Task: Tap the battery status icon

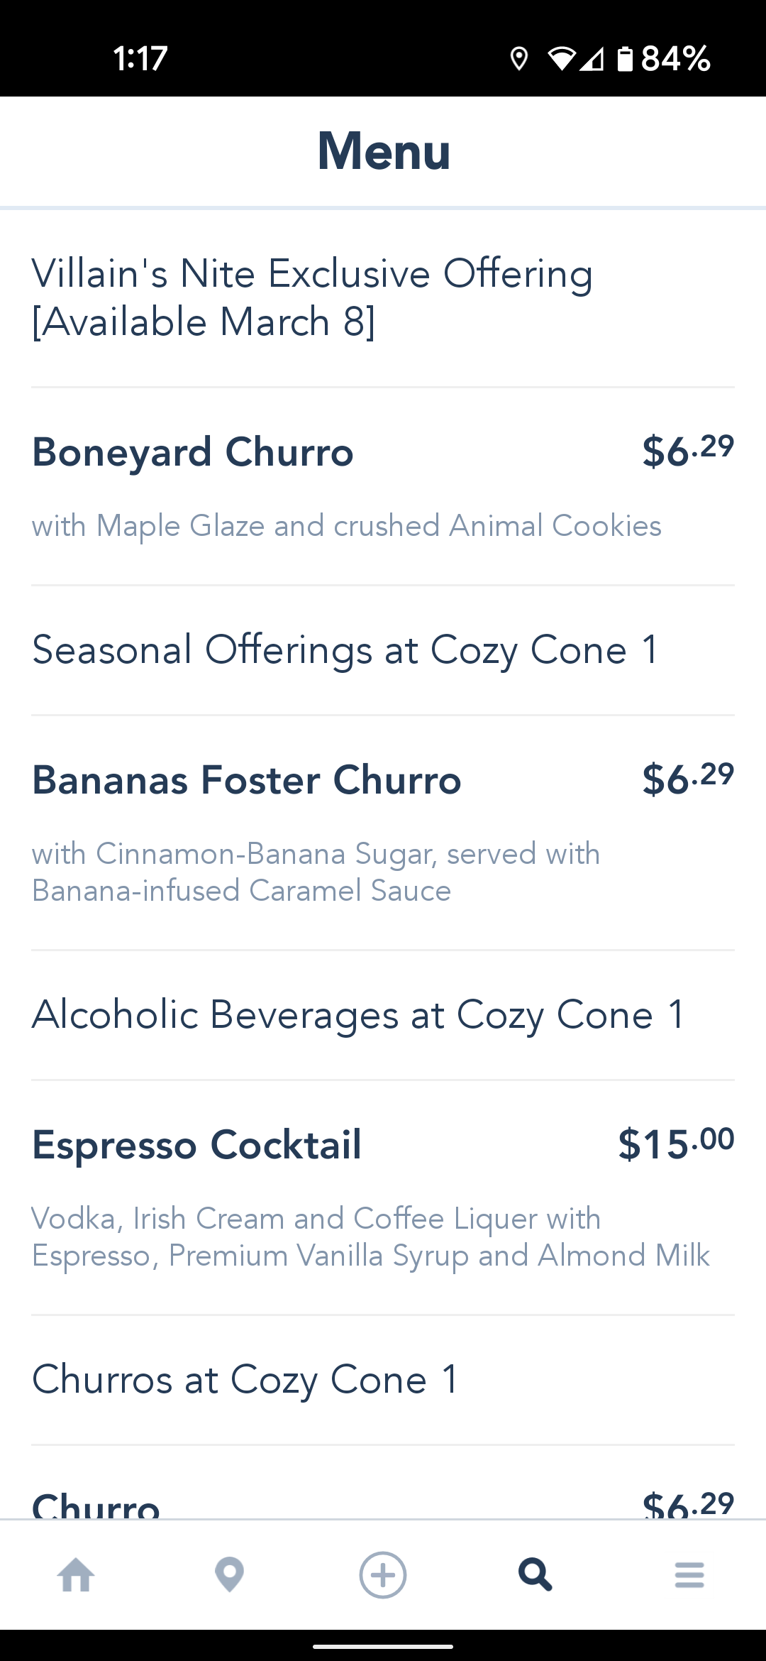Action: click(x=624, y=59)
